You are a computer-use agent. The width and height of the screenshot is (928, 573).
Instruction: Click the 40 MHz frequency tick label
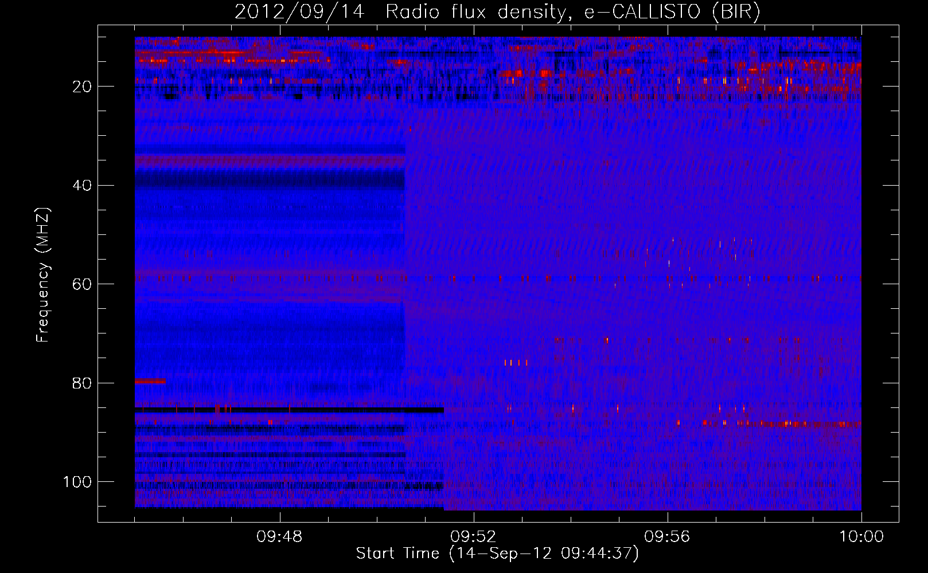83,186
